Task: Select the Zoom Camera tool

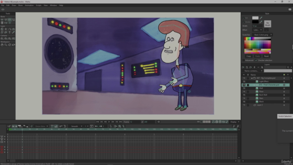Action: tap(6, 38)
